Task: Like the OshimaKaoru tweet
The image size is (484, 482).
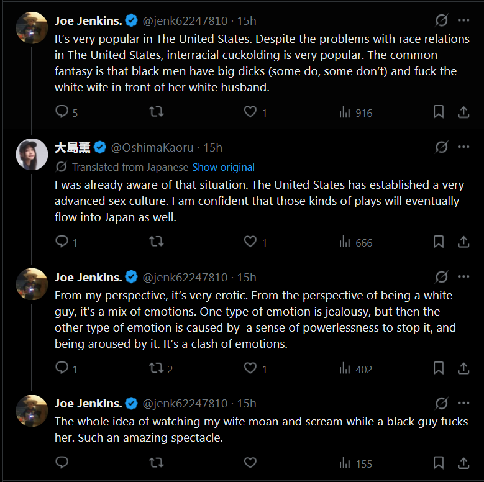Action: pos(250,242)
